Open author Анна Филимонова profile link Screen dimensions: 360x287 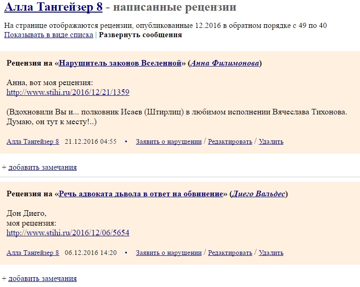point(225,63)
